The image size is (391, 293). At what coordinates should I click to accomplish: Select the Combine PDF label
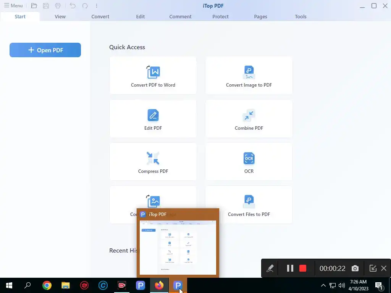pos(249,128)
